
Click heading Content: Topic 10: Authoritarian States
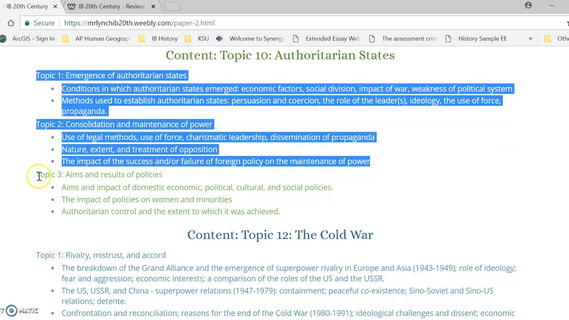(280, 55)
